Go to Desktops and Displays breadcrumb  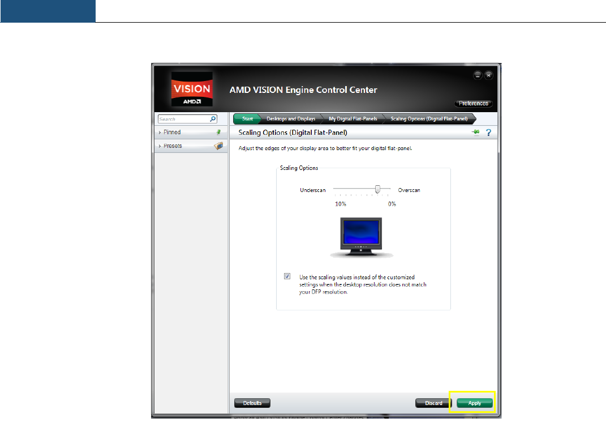point(291,119)
